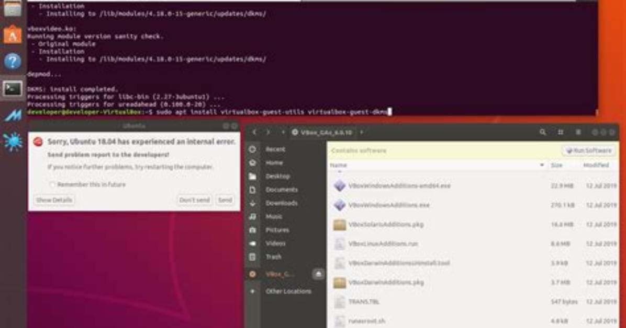Click the VBoxLinuxAdditions.run file icon

(339, 243)
